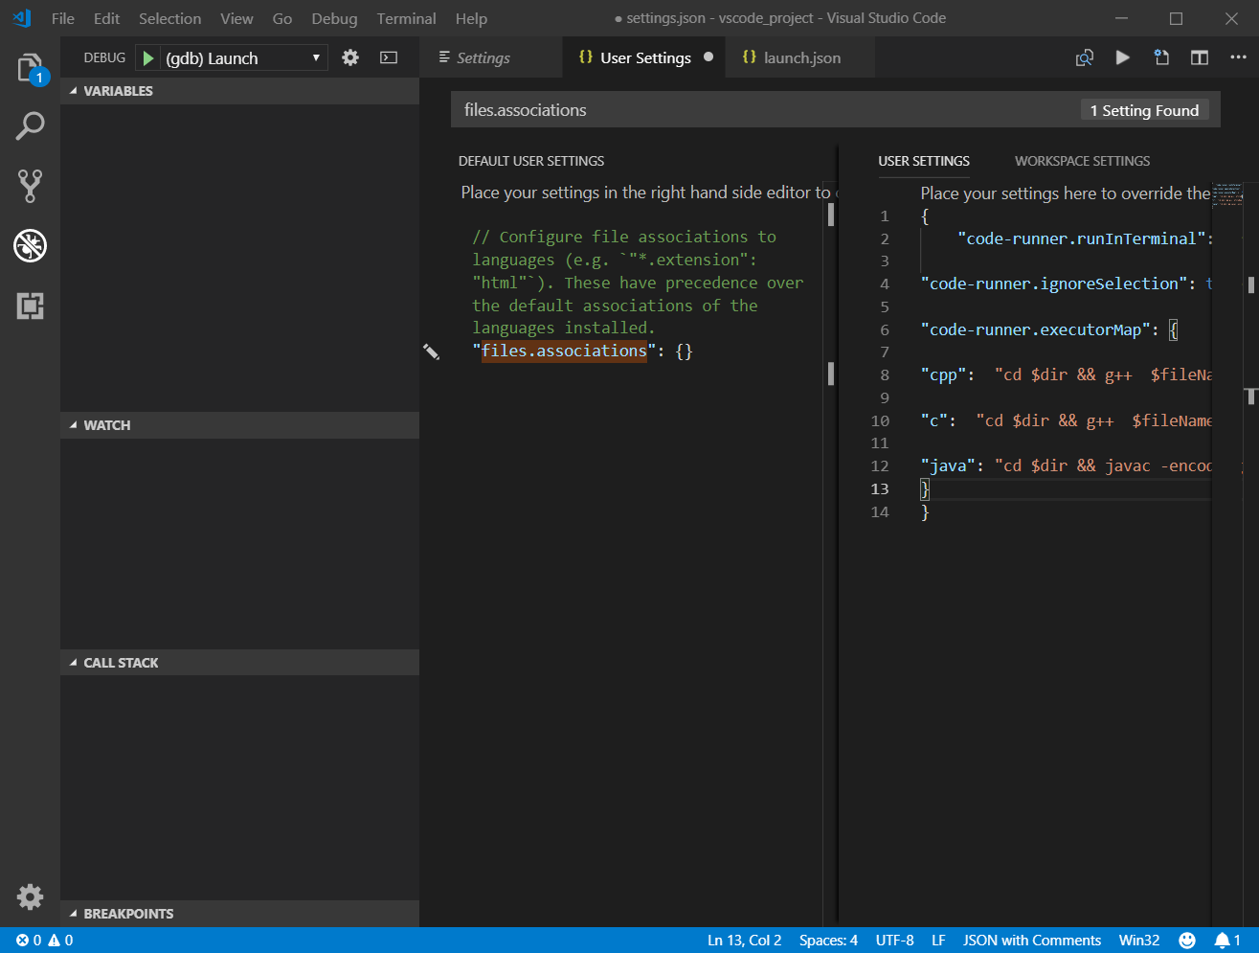Screen dimensions: 1259x953
Task: Open the Edit menu
Action: (106, 18)
